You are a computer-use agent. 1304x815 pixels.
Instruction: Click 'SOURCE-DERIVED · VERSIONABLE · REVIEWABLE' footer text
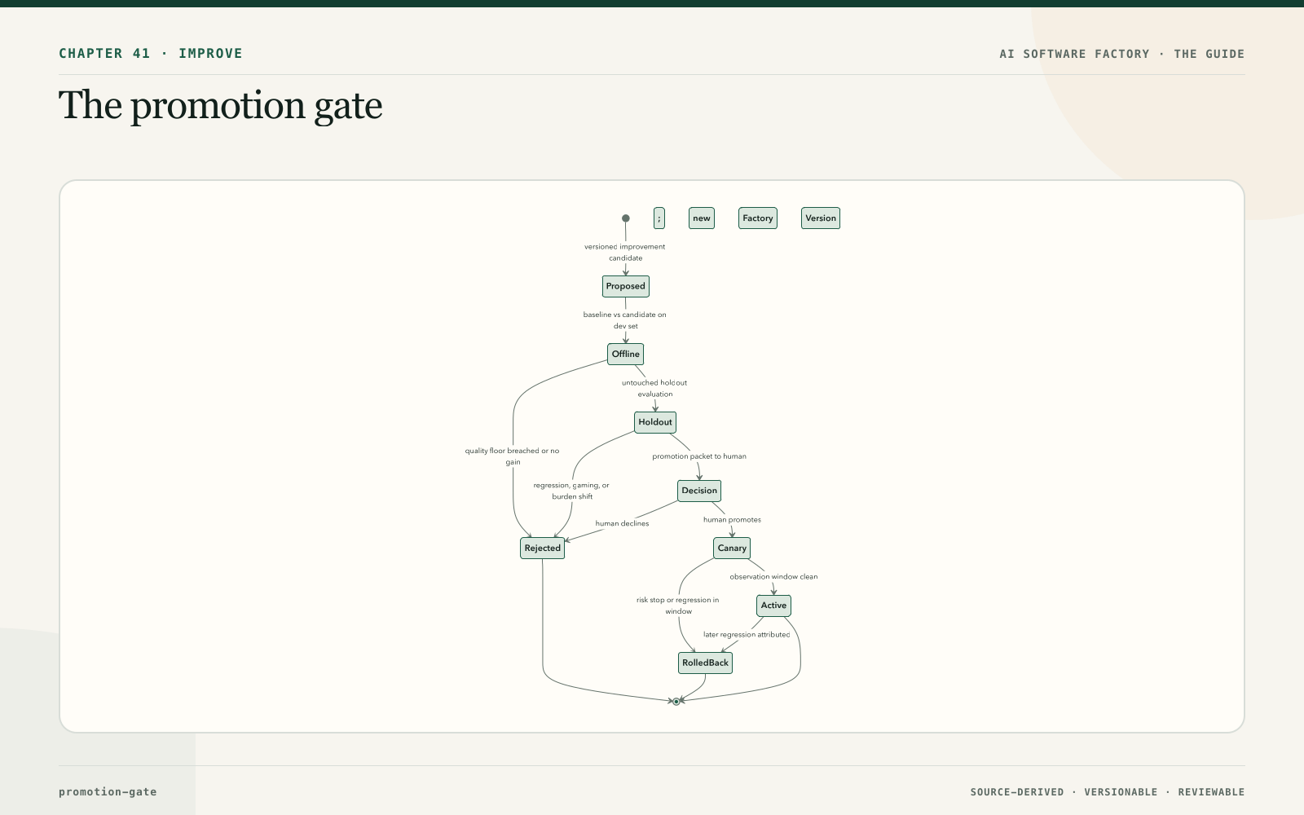coord(1108,792)
